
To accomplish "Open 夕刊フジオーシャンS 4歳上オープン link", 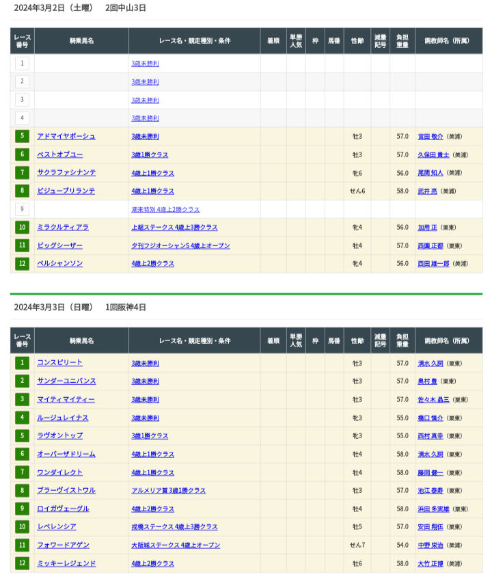I will point(180,245).
